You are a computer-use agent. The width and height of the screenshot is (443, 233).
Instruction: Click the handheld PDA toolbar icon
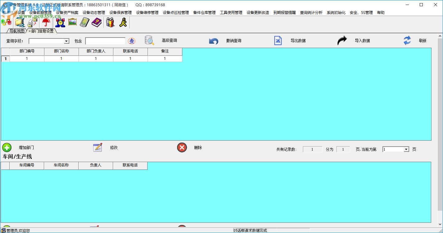[84, 22]
